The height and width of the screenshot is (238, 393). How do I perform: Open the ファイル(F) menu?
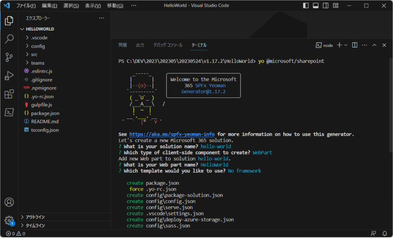click(26, 5)
